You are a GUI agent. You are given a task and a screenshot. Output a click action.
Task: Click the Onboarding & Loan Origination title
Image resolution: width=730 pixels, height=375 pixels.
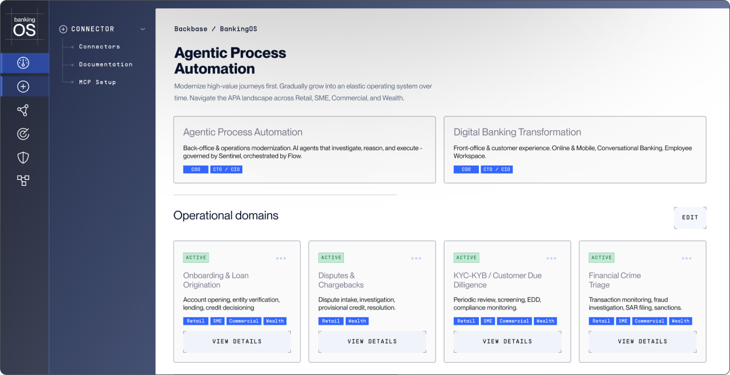[x=216, y=280]
